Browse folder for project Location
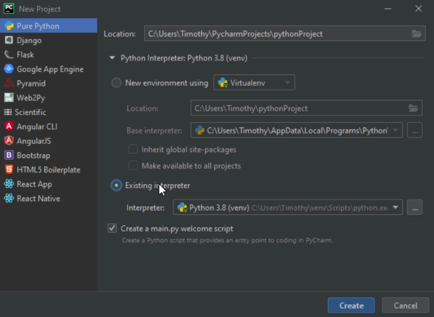The image size is (434, 317). tap(416, 34)
